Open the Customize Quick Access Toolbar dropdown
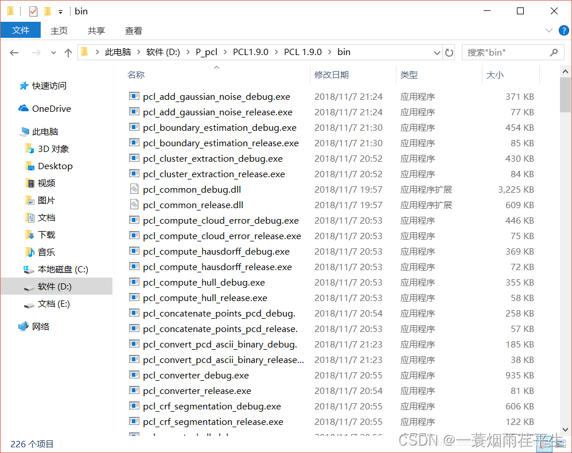Image resolution: width=572 pixels, height=453 pixels. [x=61, y=12]
